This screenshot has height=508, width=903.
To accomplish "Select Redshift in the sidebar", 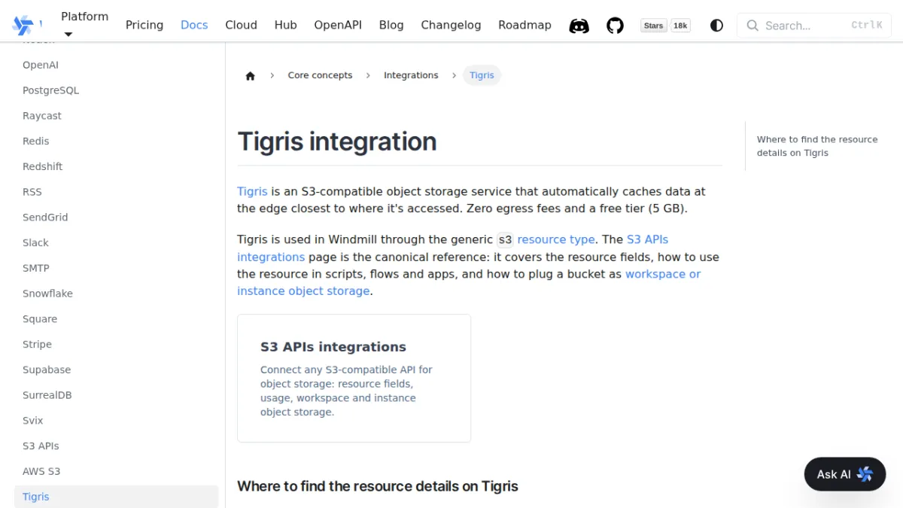I will tap(42, 166).
